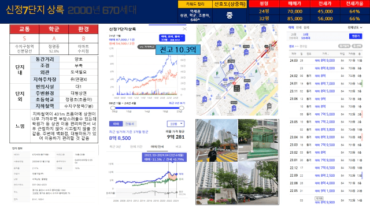
Task: Click the 24.01 매매 8억 7,000 transaction
Action: 325,83
